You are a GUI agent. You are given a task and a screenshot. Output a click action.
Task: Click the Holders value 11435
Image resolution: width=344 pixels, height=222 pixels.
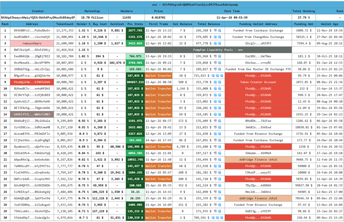[x=127, y=17]
